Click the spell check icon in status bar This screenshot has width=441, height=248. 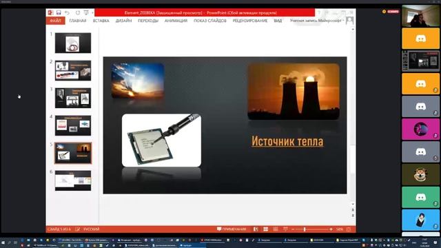tap(77, 229)
